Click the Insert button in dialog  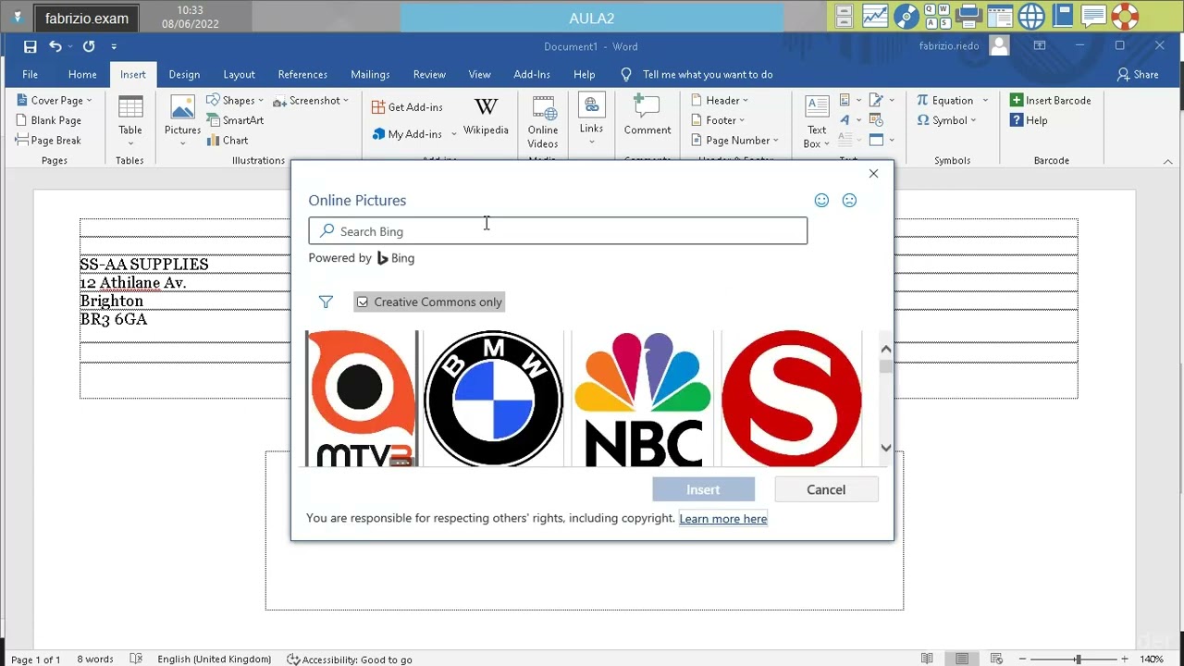click(x=703, y=489)
